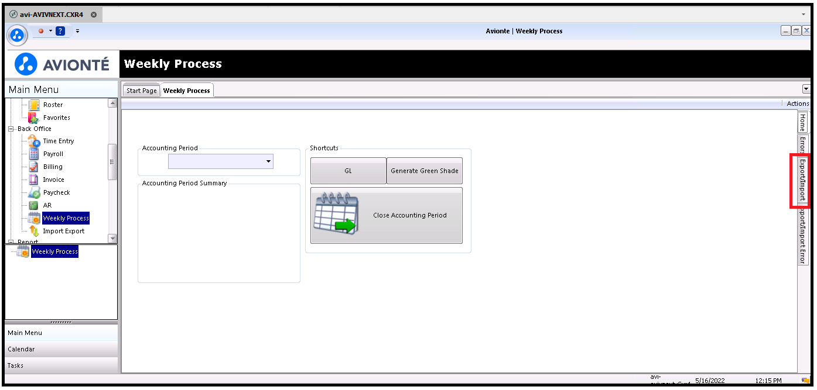The width and height of the screenshot is (817, 390).
Task: Switch to the Start Page tab
Action: point(142,91)
